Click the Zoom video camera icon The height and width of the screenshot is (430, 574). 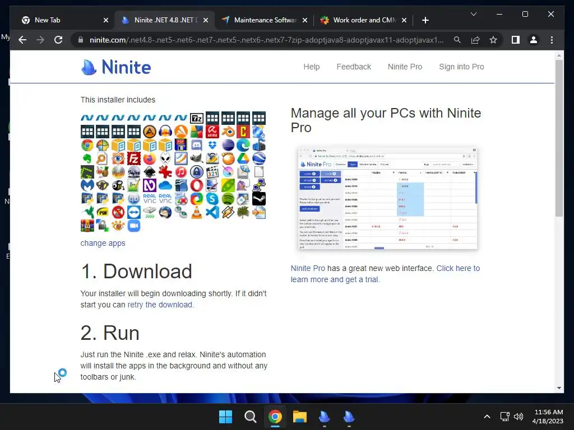coord(134,226)
